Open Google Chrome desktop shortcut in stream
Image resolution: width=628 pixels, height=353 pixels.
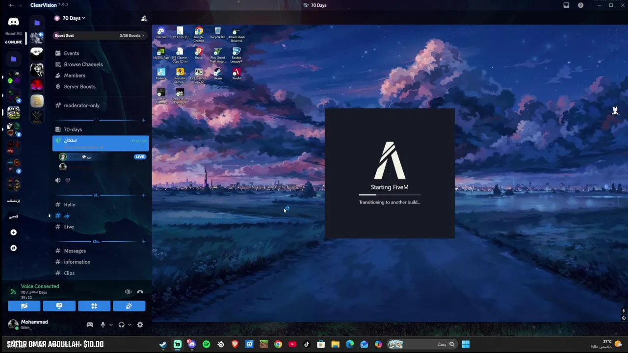[199, 34]
